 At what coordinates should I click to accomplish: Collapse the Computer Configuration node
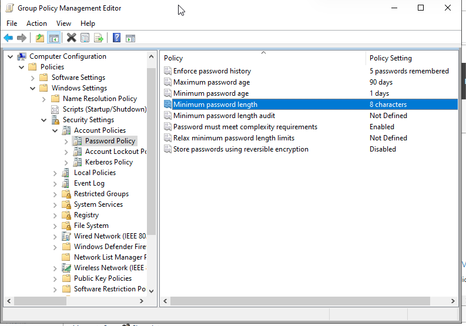coord(11,56)
